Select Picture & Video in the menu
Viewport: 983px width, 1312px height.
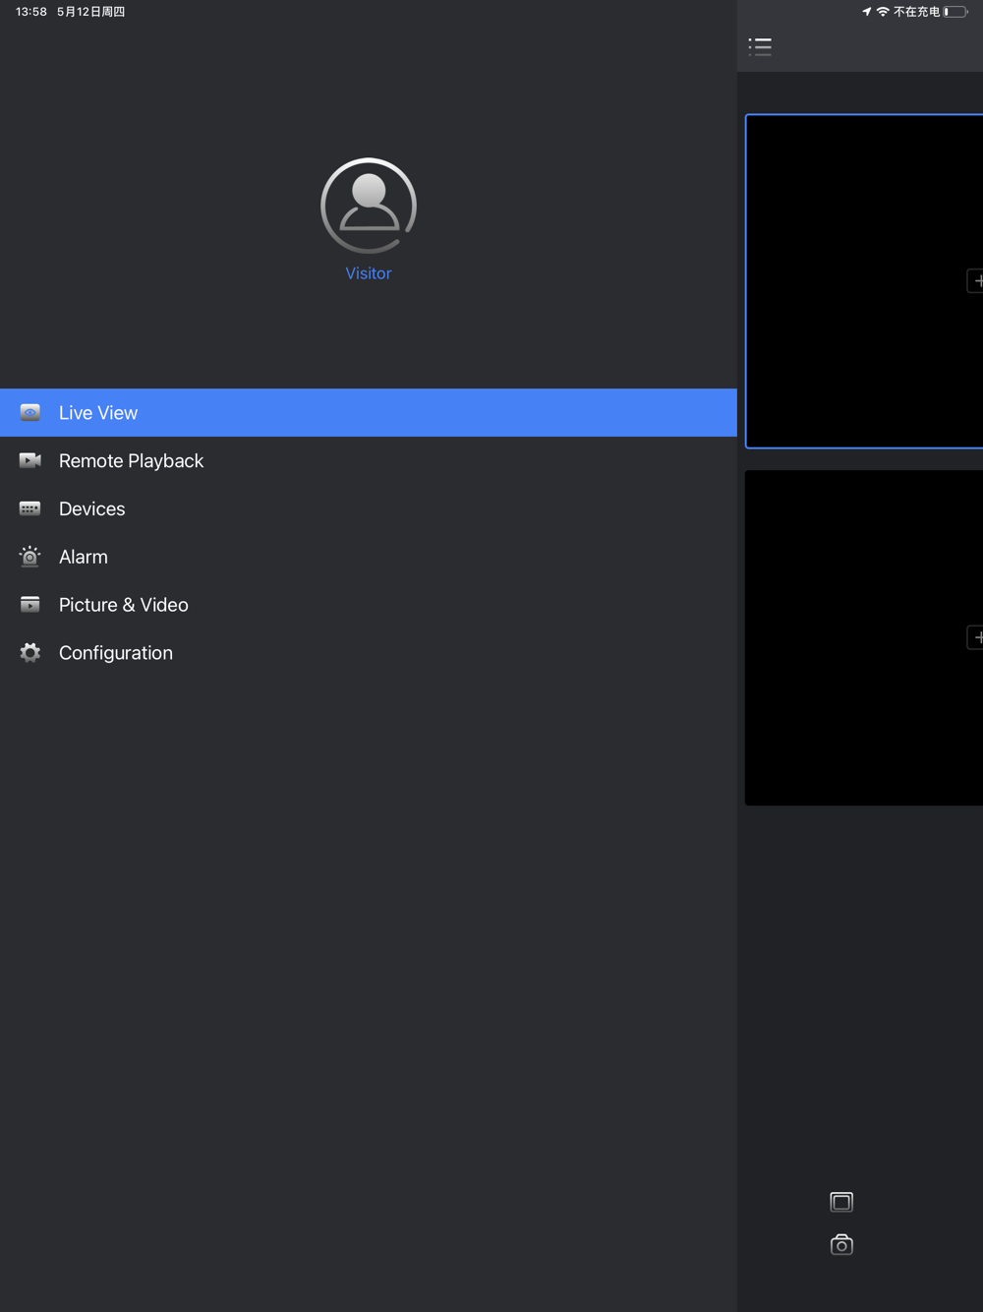pos(369,605)
